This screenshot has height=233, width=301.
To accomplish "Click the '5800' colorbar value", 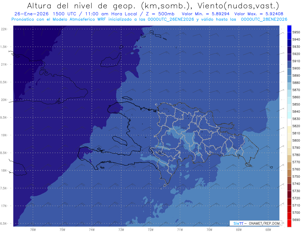I will [x=296, y=140].
